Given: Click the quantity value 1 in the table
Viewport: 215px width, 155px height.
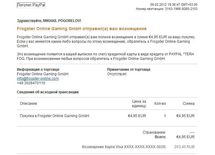Looking at the screenshot, I should pyautogui.click(x=165, y=116).
